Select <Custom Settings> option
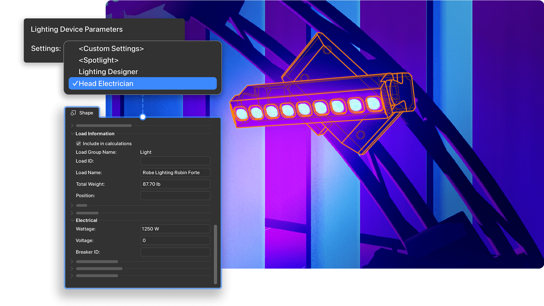The image size is (544, 306). [x=111, y=48]
